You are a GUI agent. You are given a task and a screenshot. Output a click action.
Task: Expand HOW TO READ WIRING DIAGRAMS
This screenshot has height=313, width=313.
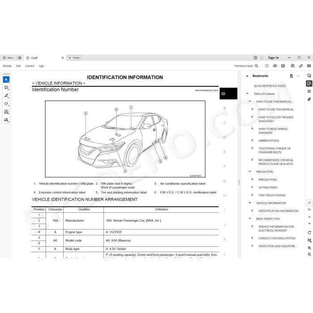(x=252, y=129)
